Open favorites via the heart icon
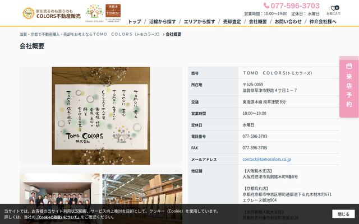359x224 pixels. [x=333, y=10]
